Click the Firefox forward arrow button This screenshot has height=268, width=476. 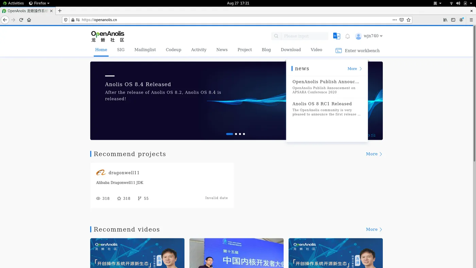(13, 20)
